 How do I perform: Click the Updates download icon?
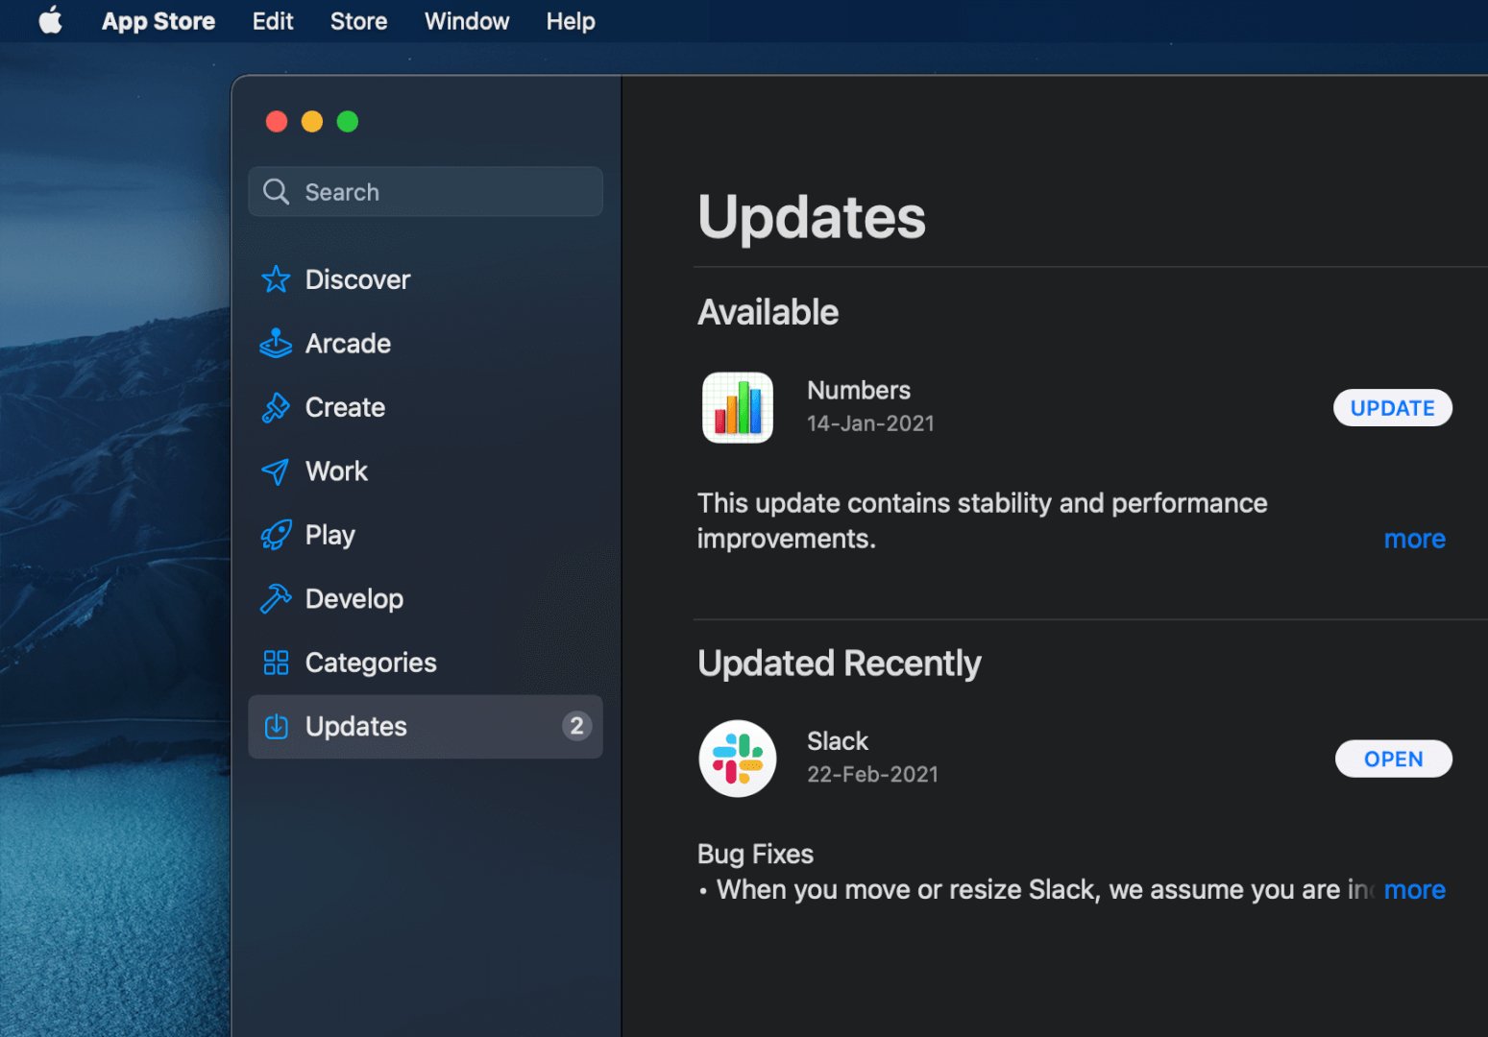[x=276, y=727]
